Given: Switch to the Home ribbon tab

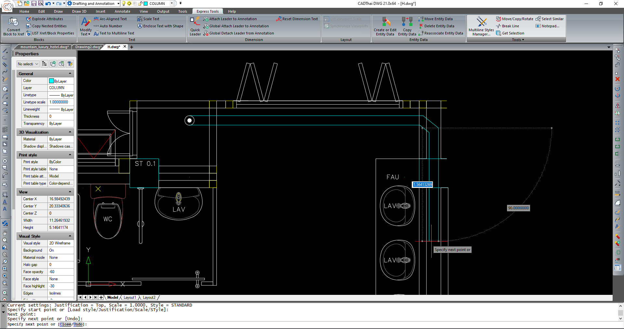Looking at the screenshot, I should pos(24,11).
